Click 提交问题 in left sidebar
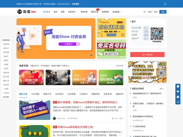183x137 pixels. tap(6, 77)
